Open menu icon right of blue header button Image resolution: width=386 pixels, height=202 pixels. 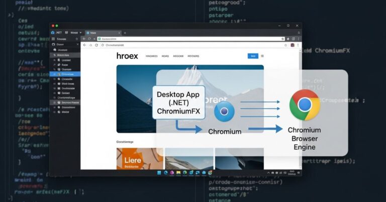click(262, 56)
